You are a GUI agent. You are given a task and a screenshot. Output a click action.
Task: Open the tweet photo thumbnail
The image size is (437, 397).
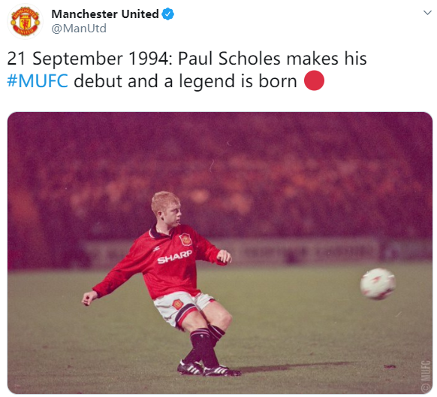[220, 253]
